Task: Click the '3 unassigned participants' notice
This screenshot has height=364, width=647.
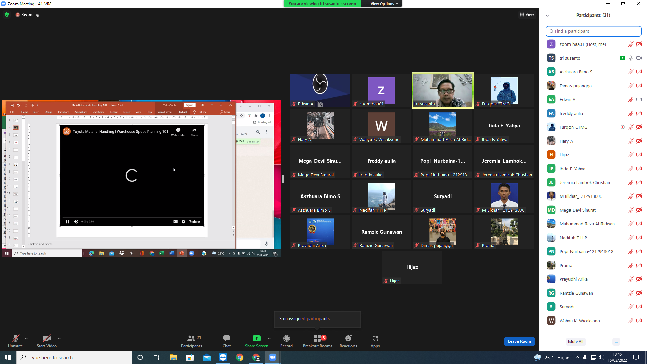Action: (x=317, y=319)
